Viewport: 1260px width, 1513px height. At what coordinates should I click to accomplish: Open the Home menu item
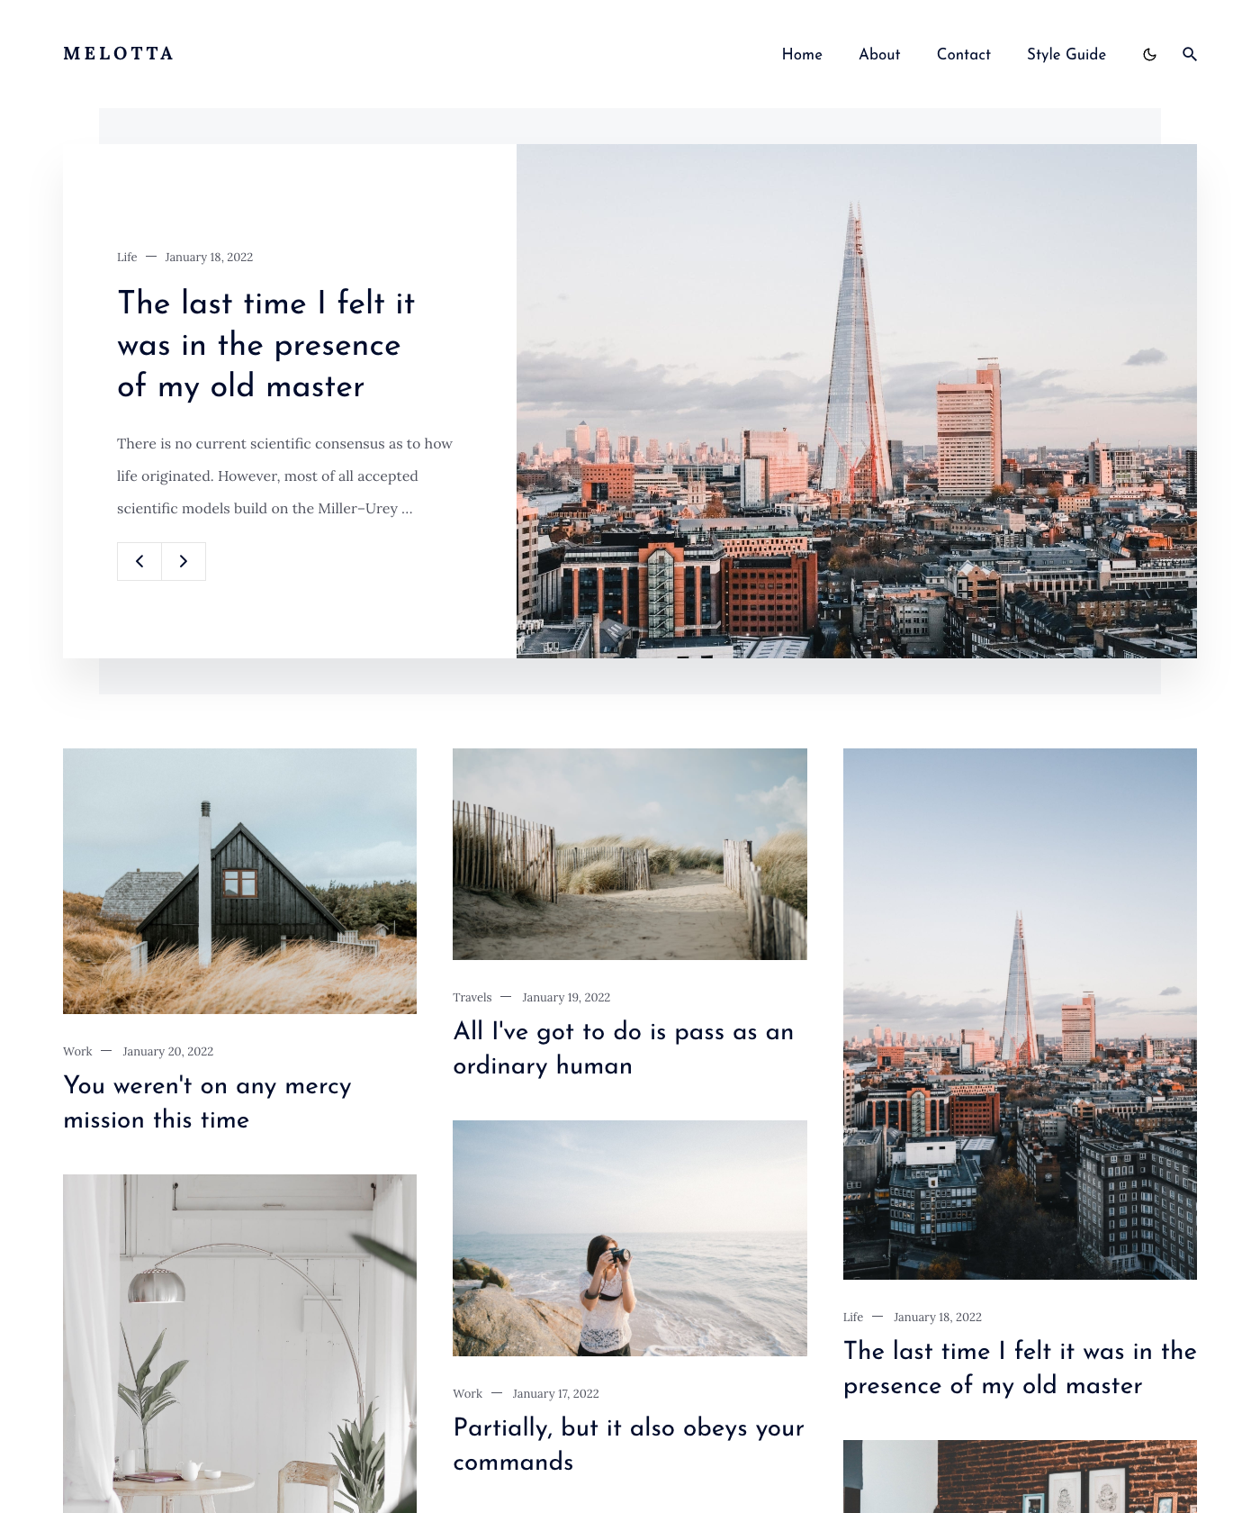click(x=802, y=54)
